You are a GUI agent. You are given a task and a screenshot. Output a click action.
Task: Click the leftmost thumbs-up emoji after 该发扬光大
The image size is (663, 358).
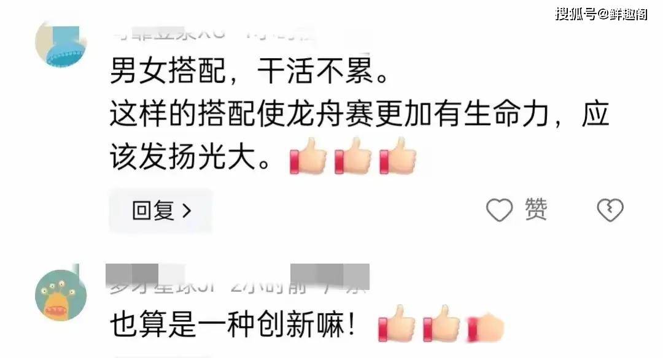308,156
